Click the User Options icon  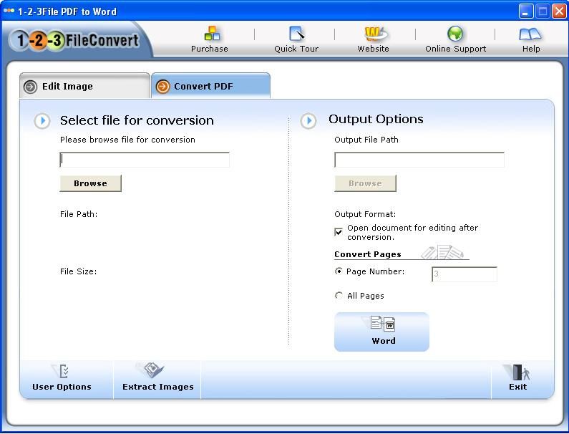click(62, 371)
